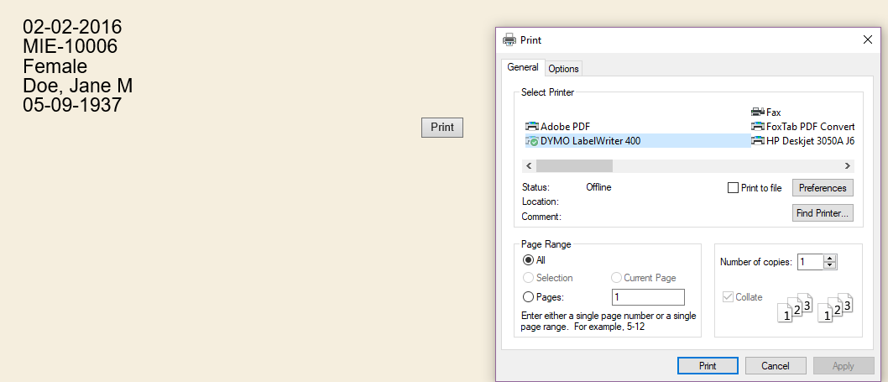The image size is (888, 382).
Task: Cancel the Print dialog
Action: point(775,366)
